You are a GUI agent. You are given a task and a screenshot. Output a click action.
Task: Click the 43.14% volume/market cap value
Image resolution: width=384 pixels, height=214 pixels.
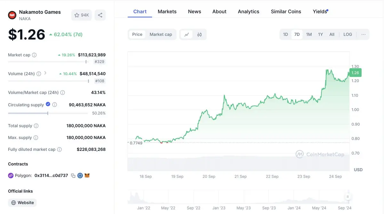[98, 93]
